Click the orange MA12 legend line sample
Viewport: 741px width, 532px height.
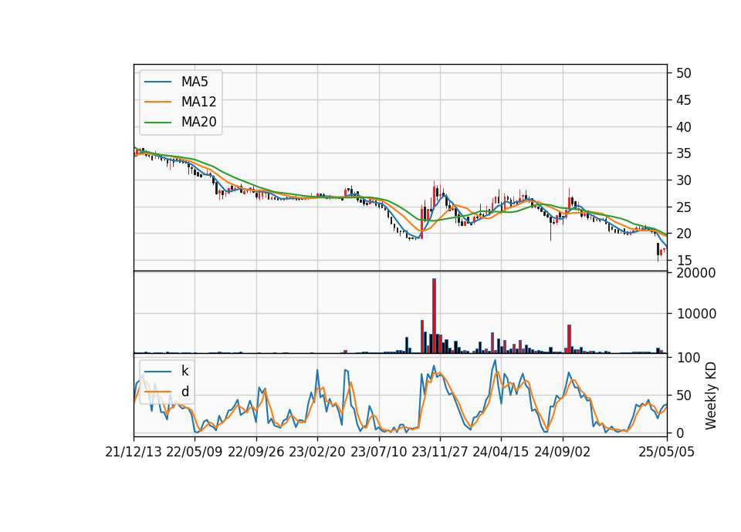(x=157, y=102)
